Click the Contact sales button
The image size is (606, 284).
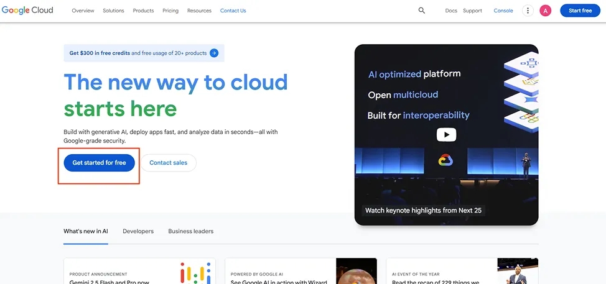169,163
